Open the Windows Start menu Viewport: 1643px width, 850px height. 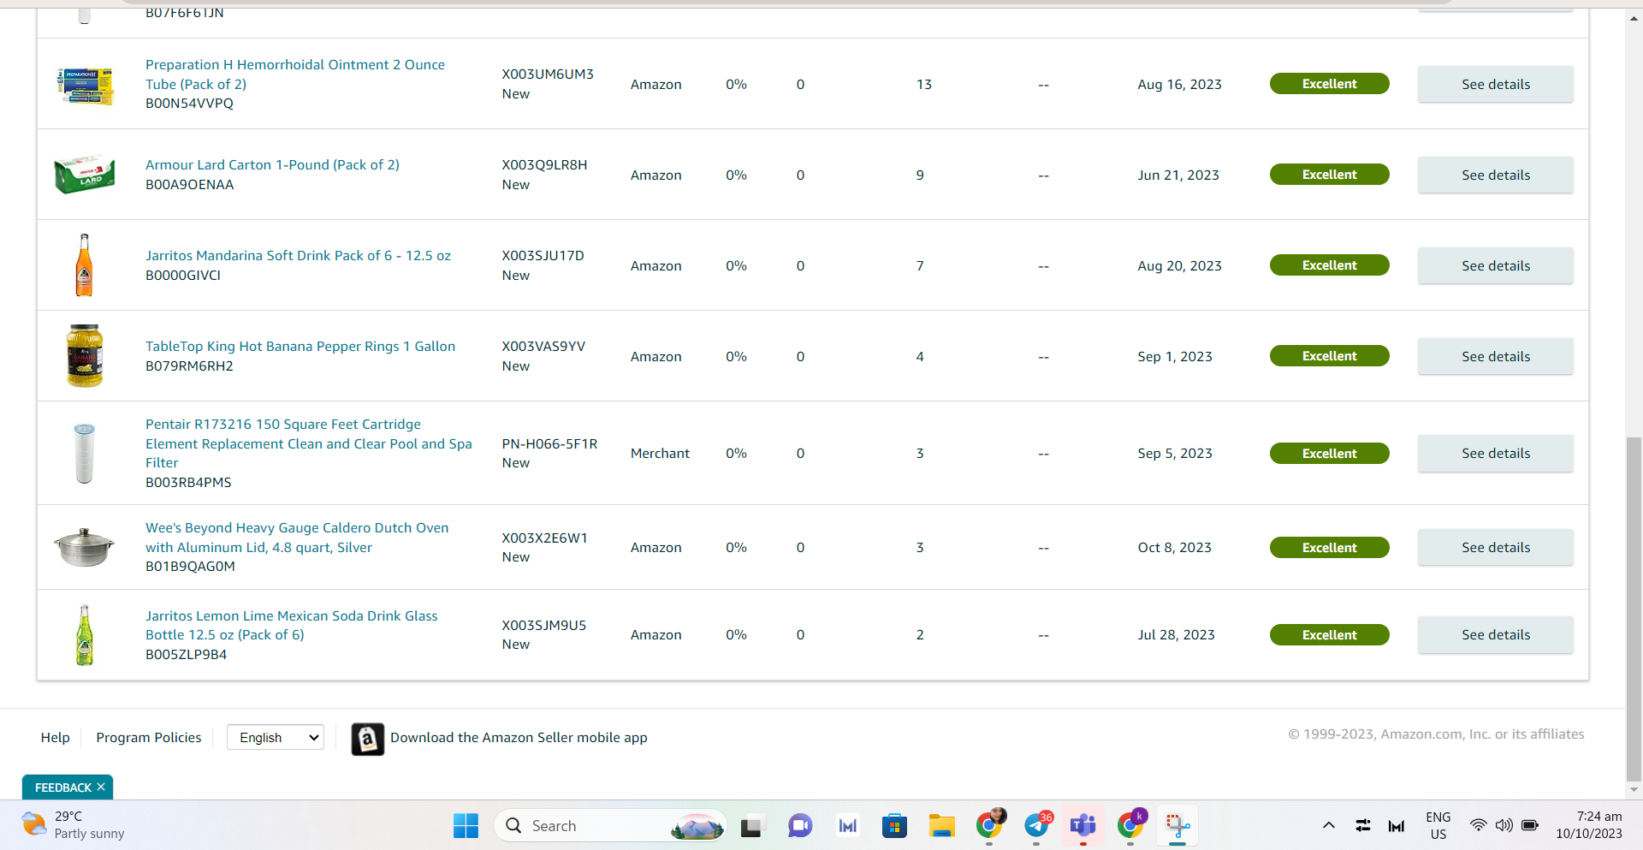point(466,825)
